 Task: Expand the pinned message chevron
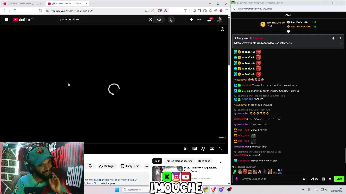click(341, 44)
